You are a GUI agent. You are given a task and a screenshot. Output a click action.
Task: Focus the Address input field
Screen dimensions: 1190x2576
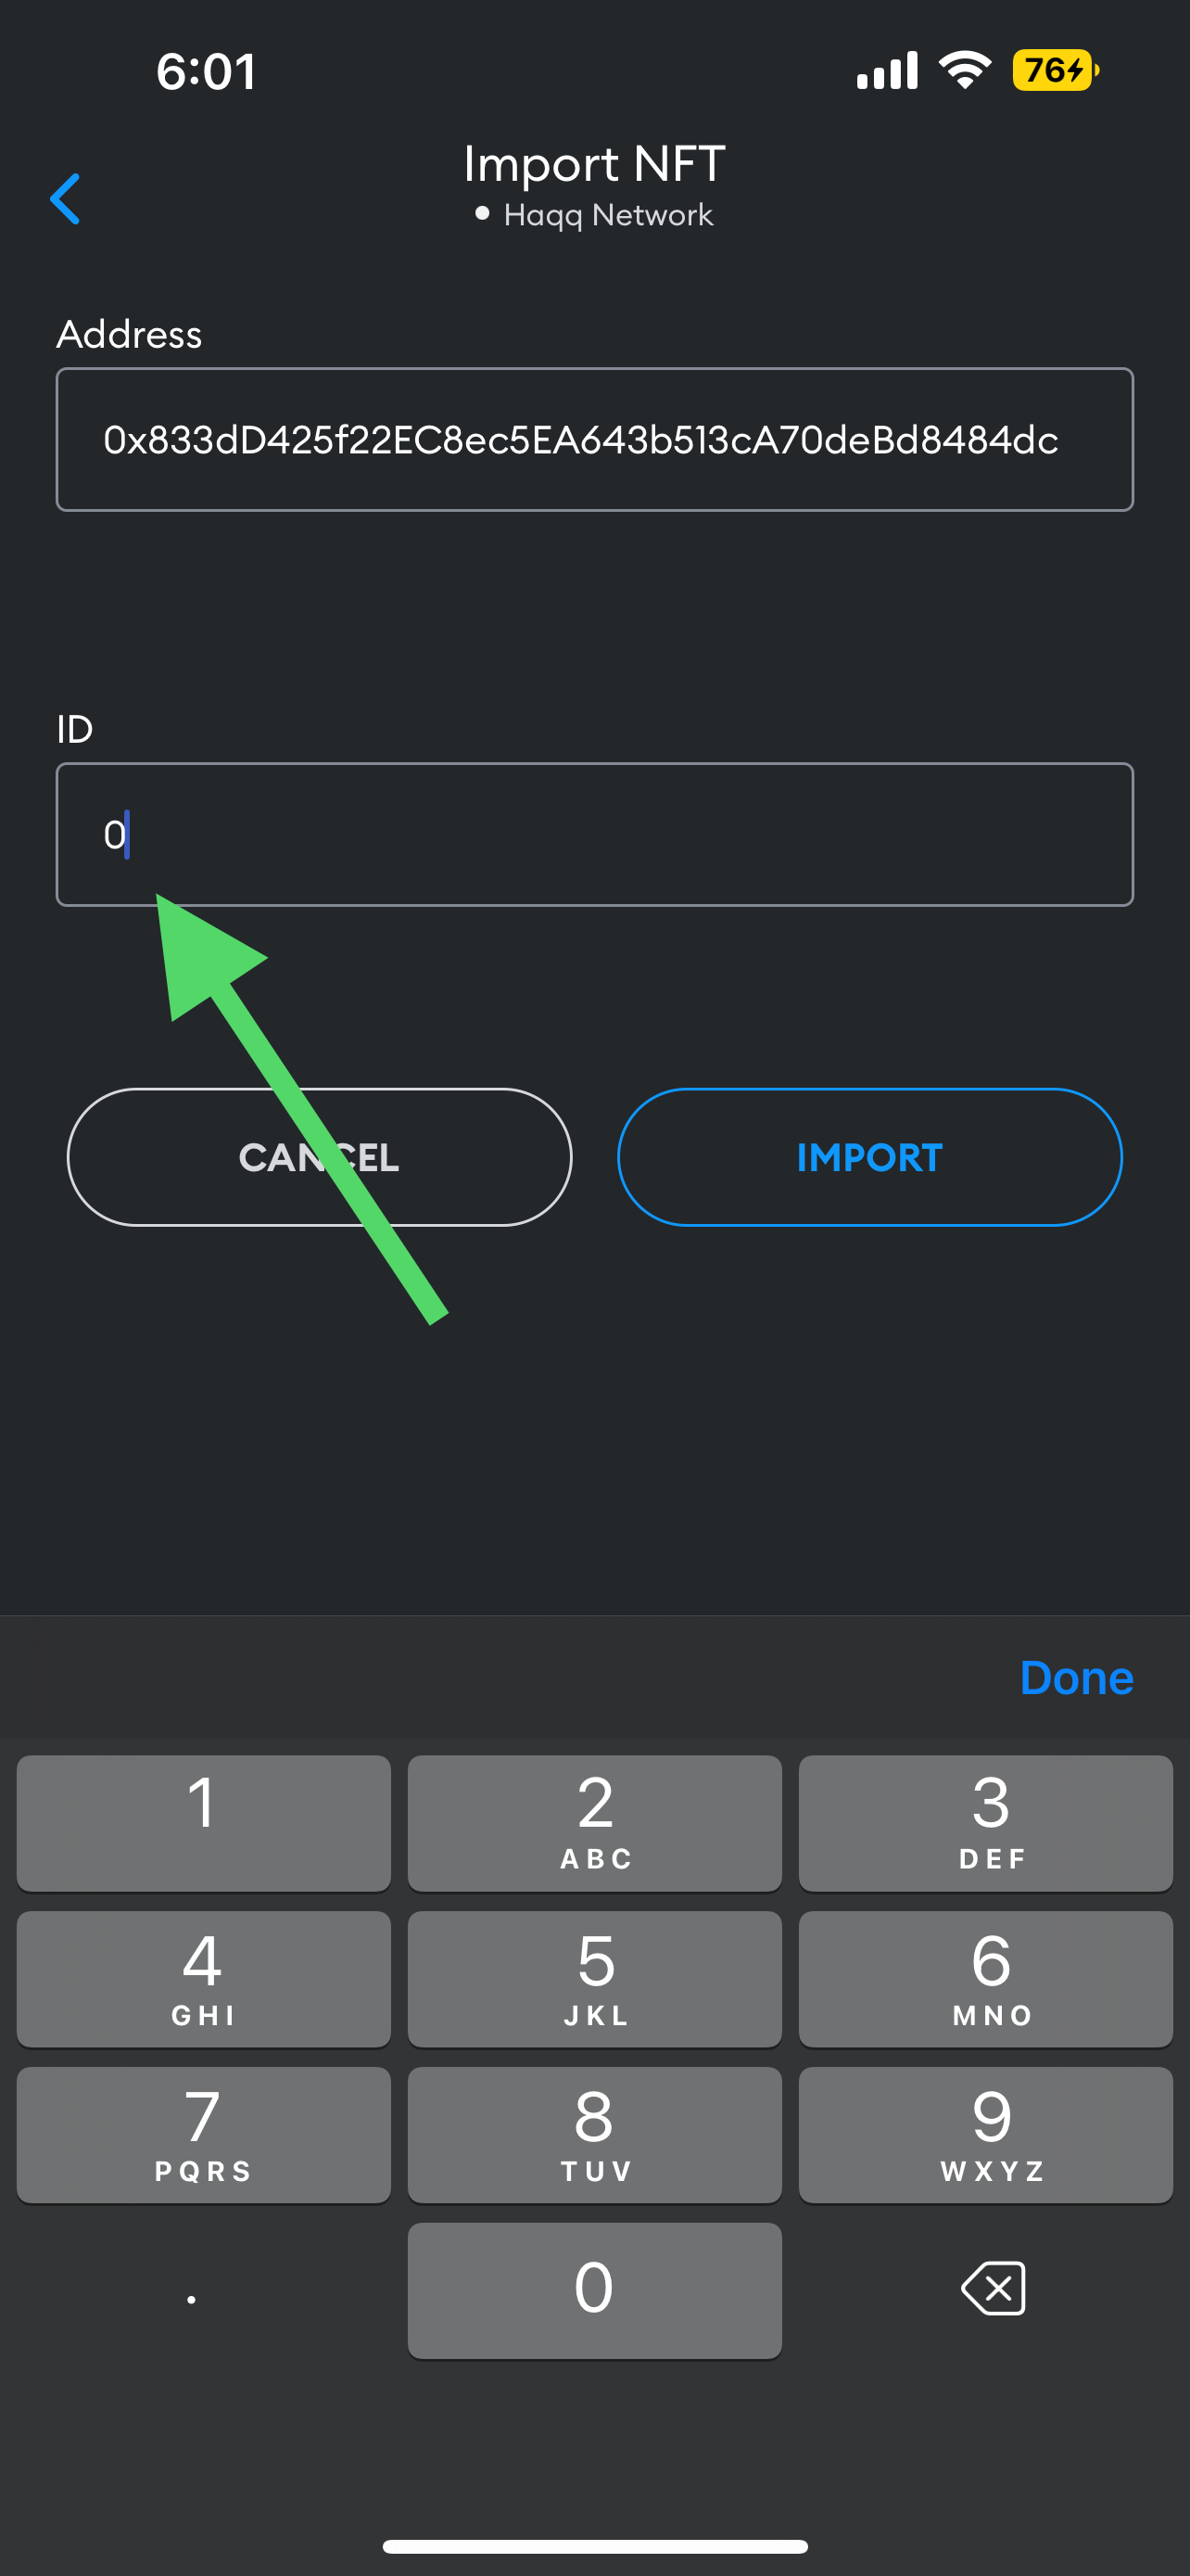tap(594, 440)
